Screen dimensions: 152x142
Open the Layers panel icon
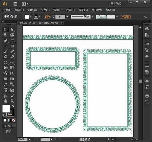click(147, 96)
